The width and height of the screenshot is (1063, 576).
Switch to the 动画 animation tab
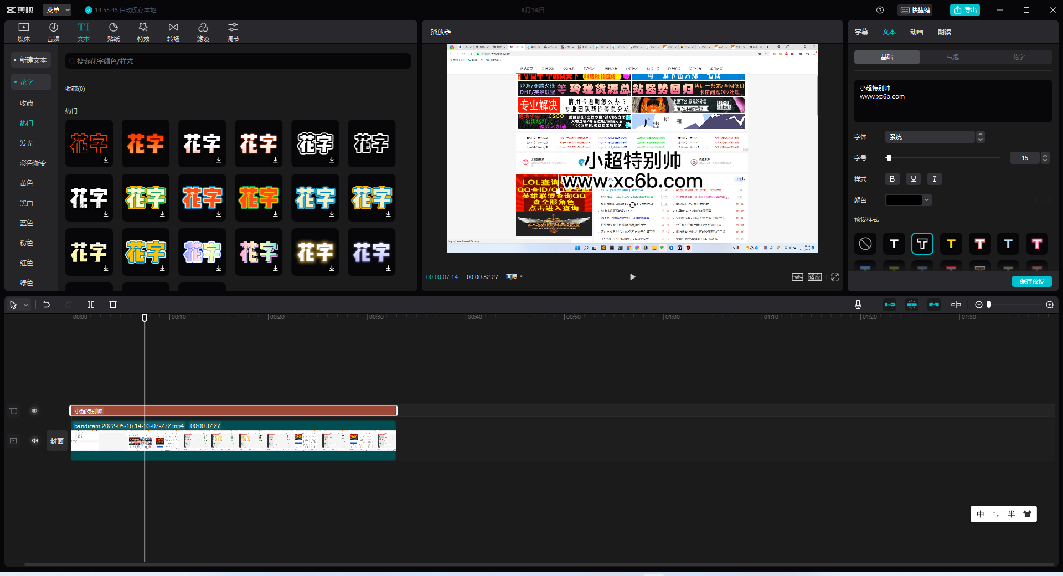tap(916, 32)
